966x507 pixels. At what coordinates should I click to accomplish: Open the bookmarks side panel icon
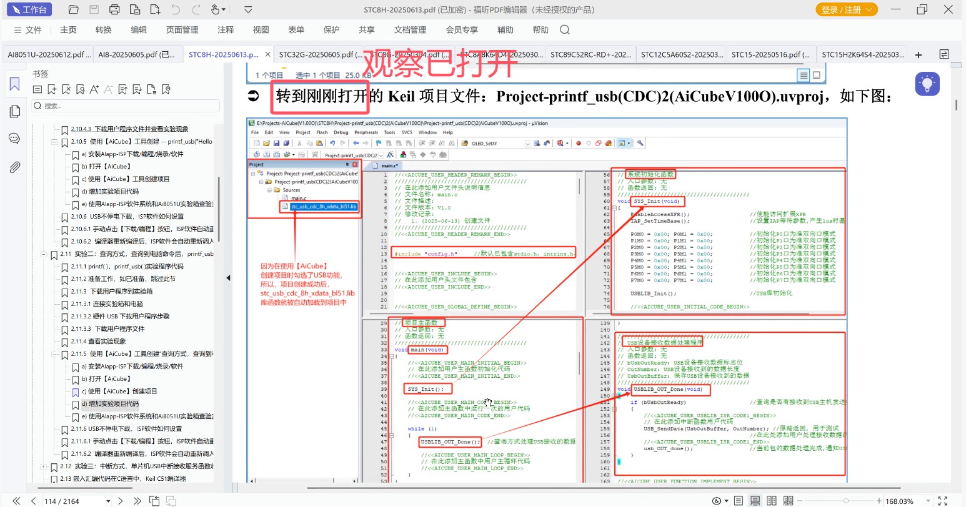click(14, 84)
